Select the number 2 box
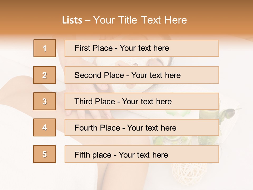This screenshot has width=253, height=190. (45, 75)
